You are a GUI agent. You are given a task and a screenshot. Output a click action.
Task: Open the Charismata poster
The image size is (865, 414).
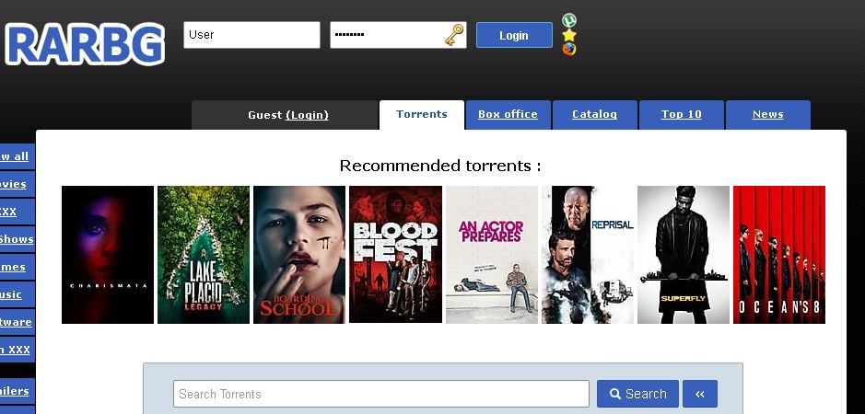coord(108,255)
